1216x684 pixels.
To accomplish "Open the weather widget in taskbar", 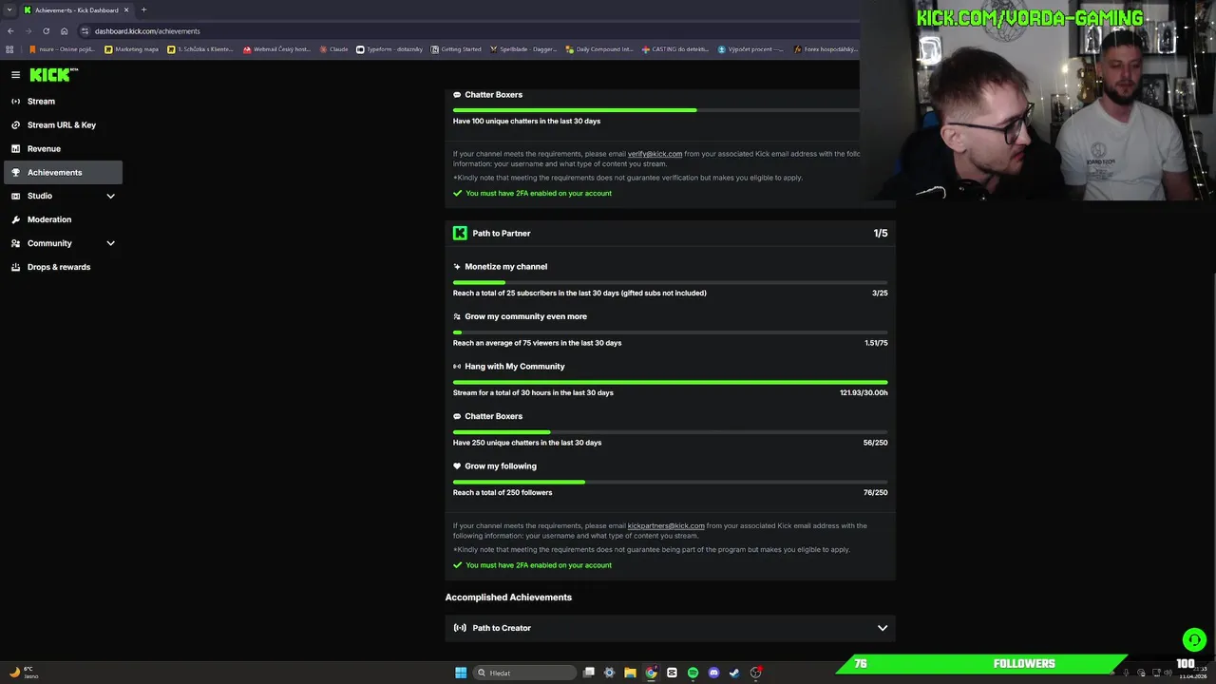I will [22, 672].
